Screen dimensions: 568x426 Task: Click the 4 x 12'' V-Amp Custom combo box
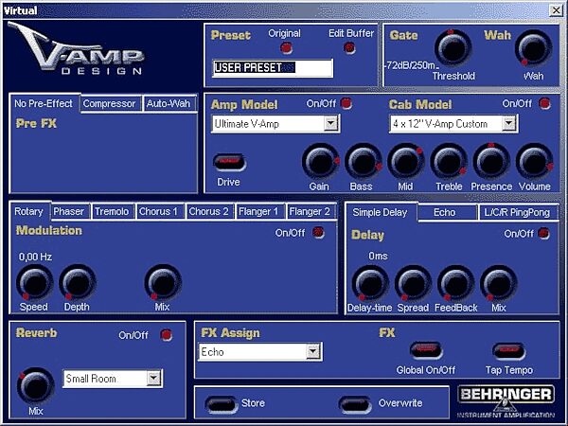point(453,124)
